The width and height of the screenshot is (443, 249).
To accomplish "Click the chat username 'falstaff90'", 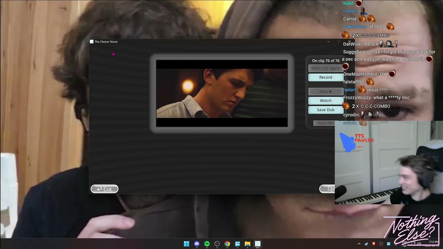I will 354,82.
